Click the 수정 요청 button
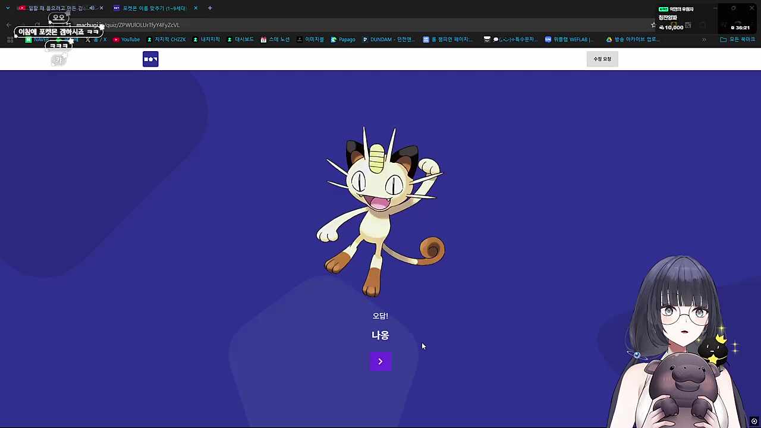Image resolution: width=761 pixels, height=428 pixels. coord(602,59)
